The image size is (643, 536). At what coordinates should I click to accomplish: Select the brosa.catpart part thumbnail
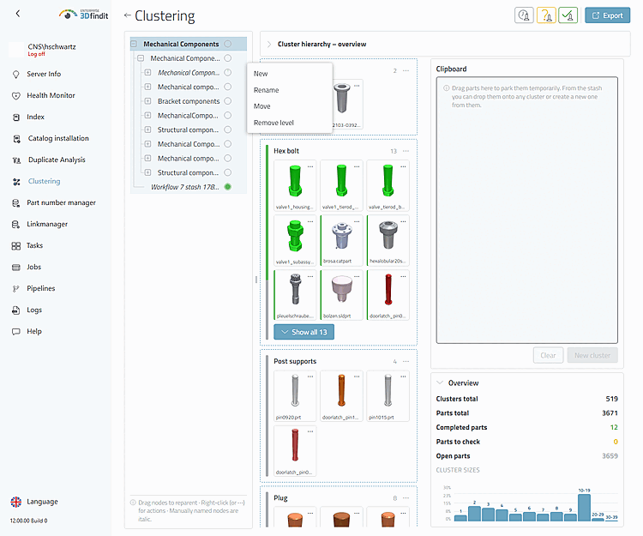point(341,240)
